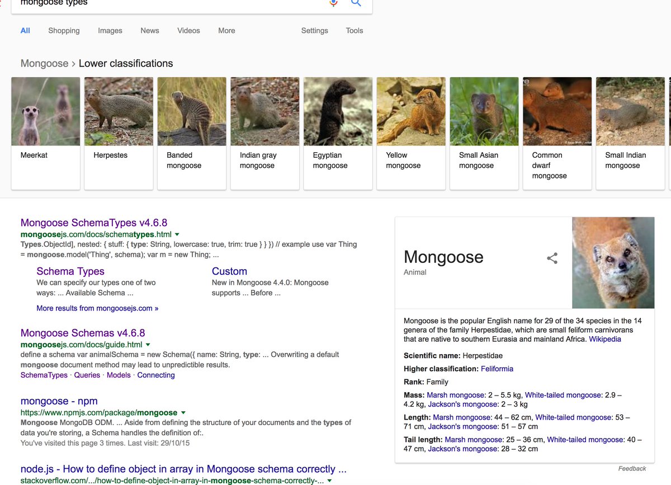This screenshot has width=671, height=485.
Task: Click the voice search microphone icon
Action: click(333, 3)
